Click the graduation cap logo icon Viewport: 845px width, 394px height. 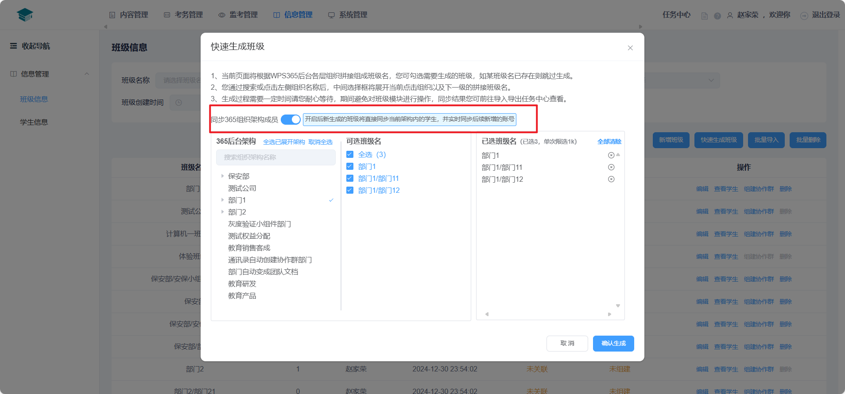pos(25,15)
